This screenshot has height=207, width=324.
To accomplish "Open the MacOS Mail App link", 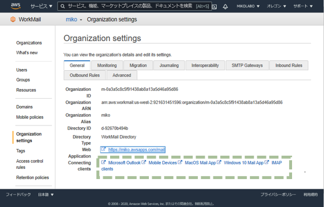I will (200, 163).
